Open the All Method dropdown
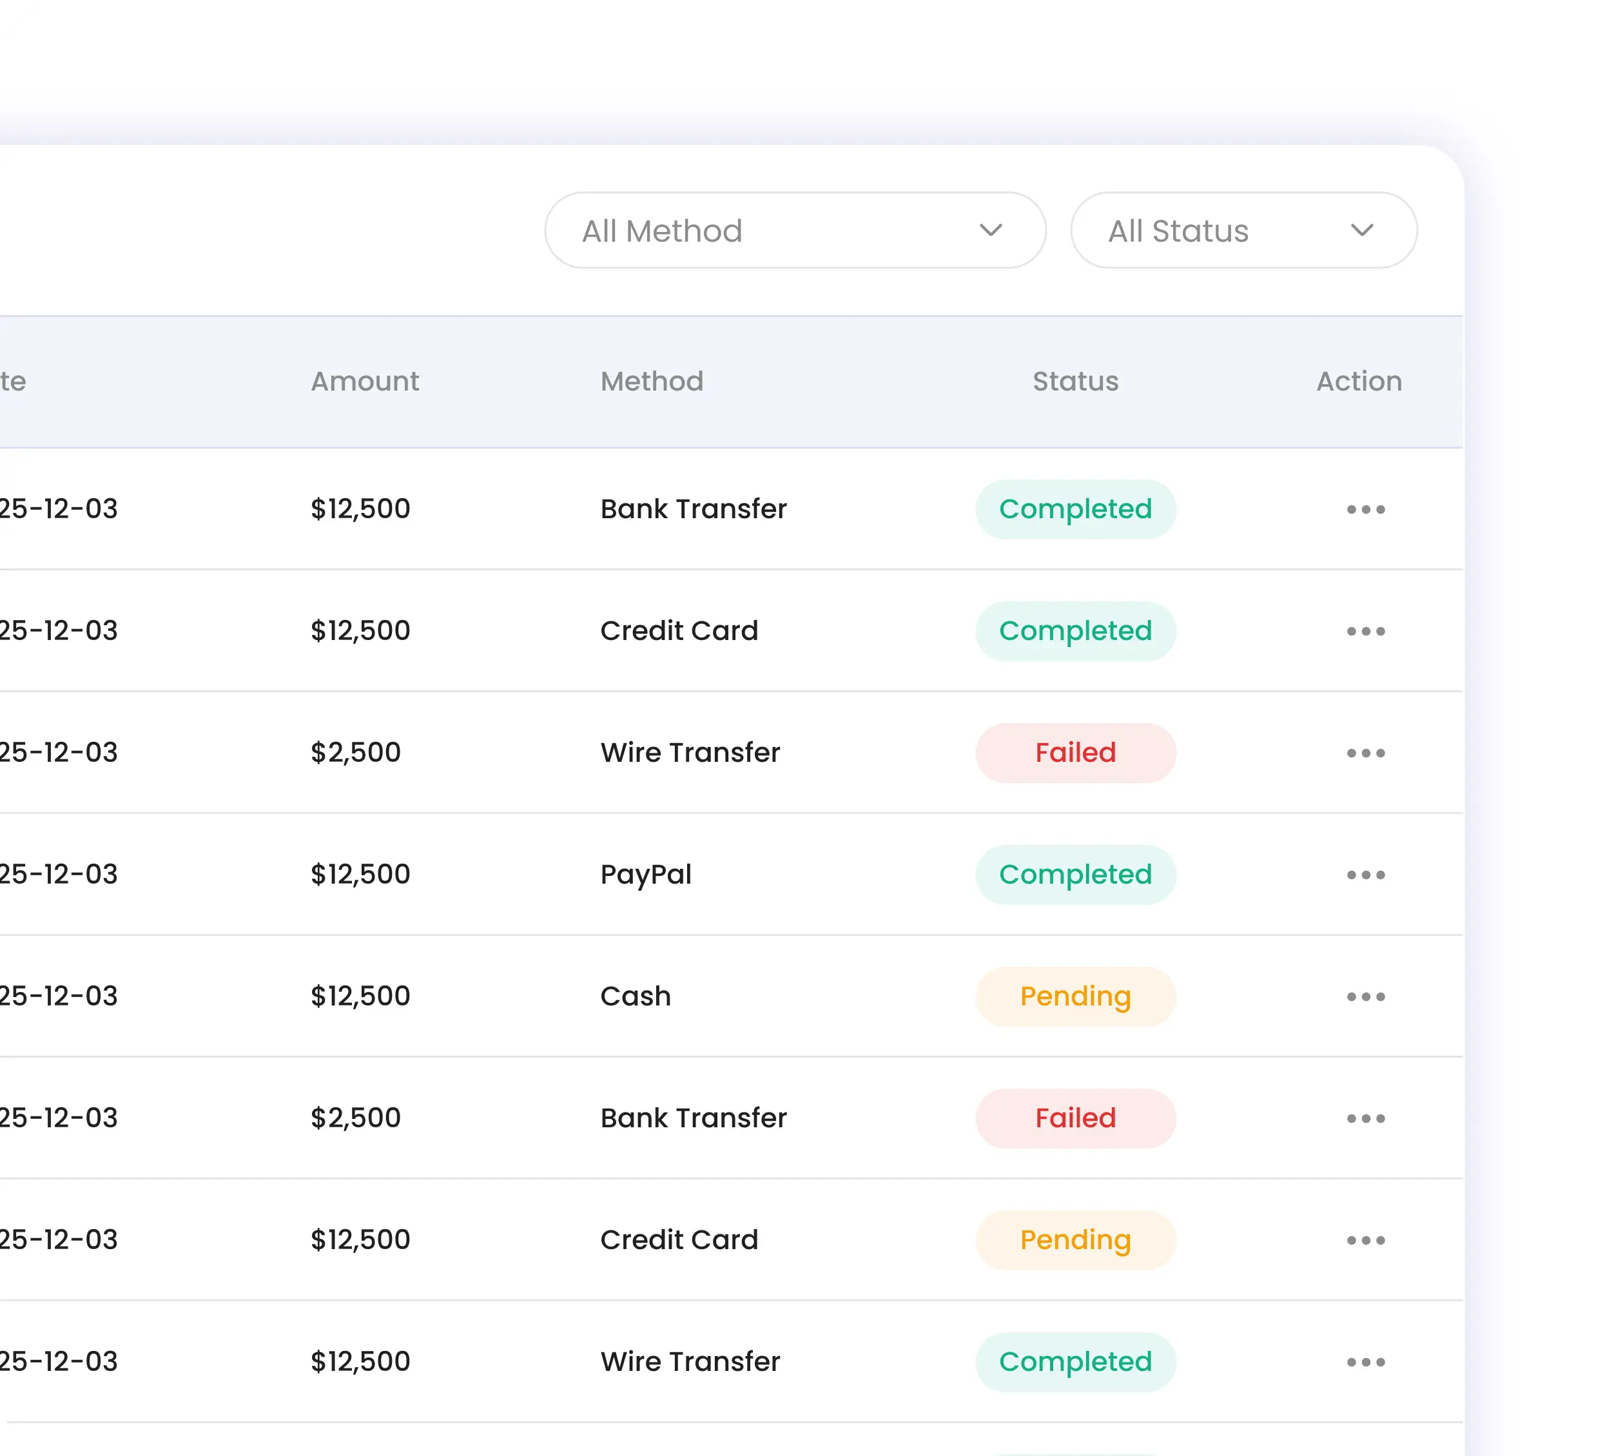The width and height of the screenshot is (1605, 1456). pos(793,231)
